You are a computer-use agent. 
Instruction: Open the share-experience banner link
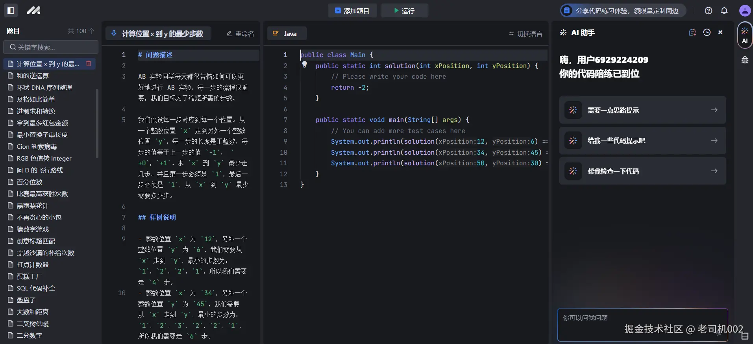(623, 11)
